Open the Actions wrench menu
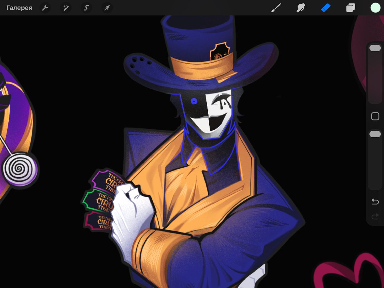384x288 pixels. coord(45,8)
